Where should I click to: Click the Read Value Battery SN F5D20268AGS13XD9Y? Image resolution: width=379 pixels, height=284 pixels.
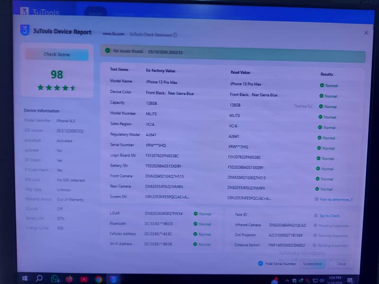coord(245,168)
